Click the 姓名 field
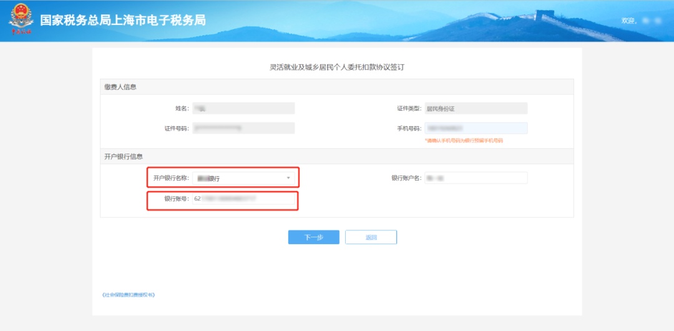674x331 pixels. tap(243, 108)
